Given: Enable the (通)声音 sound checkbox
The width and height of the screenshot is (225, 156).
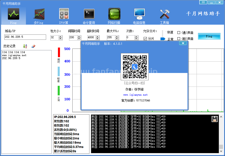Looking at the screenshot, I should click(179, 33).
